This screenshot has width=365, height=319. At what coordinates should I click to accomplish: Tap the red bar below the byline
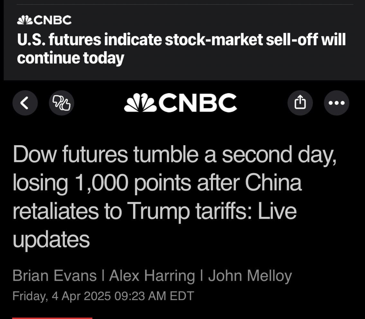tap(52, 318)
